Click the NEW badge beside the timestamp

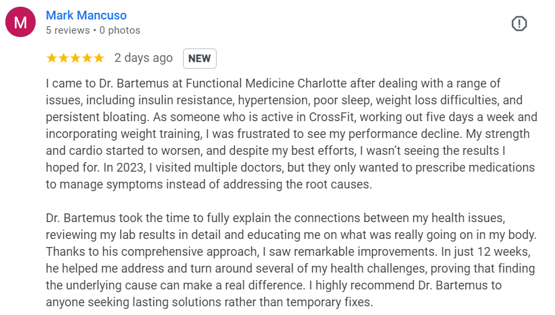(199, 59)
